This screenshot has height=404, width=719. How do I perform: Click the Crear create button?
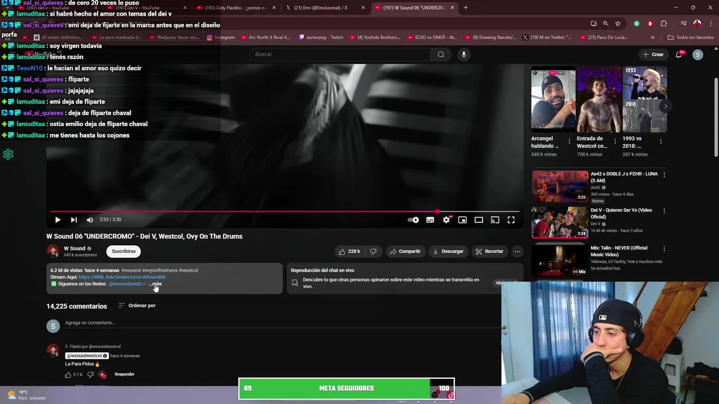[x=653, y=54]
